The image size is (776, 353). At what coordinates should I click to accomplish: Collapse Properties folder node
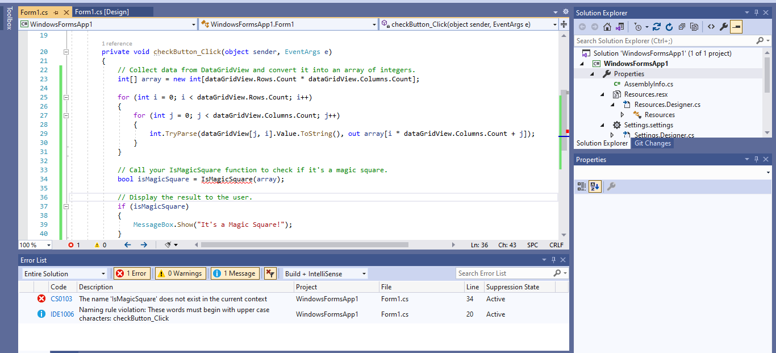click(592, 74)
